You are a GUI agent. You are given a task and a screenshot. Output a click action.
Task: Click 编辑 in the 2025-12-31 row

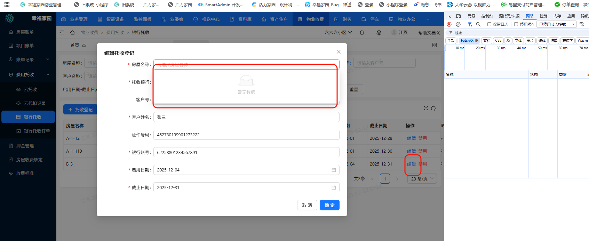[x=412, y=164]
